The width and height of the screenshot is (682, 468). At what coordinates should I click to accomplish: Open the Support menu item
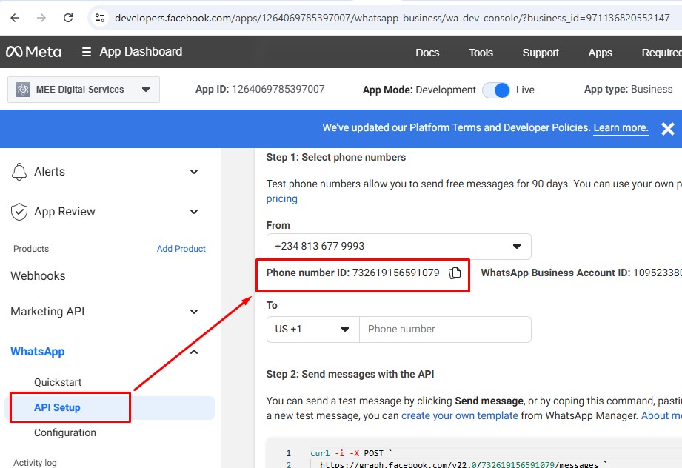pos(541,53)
